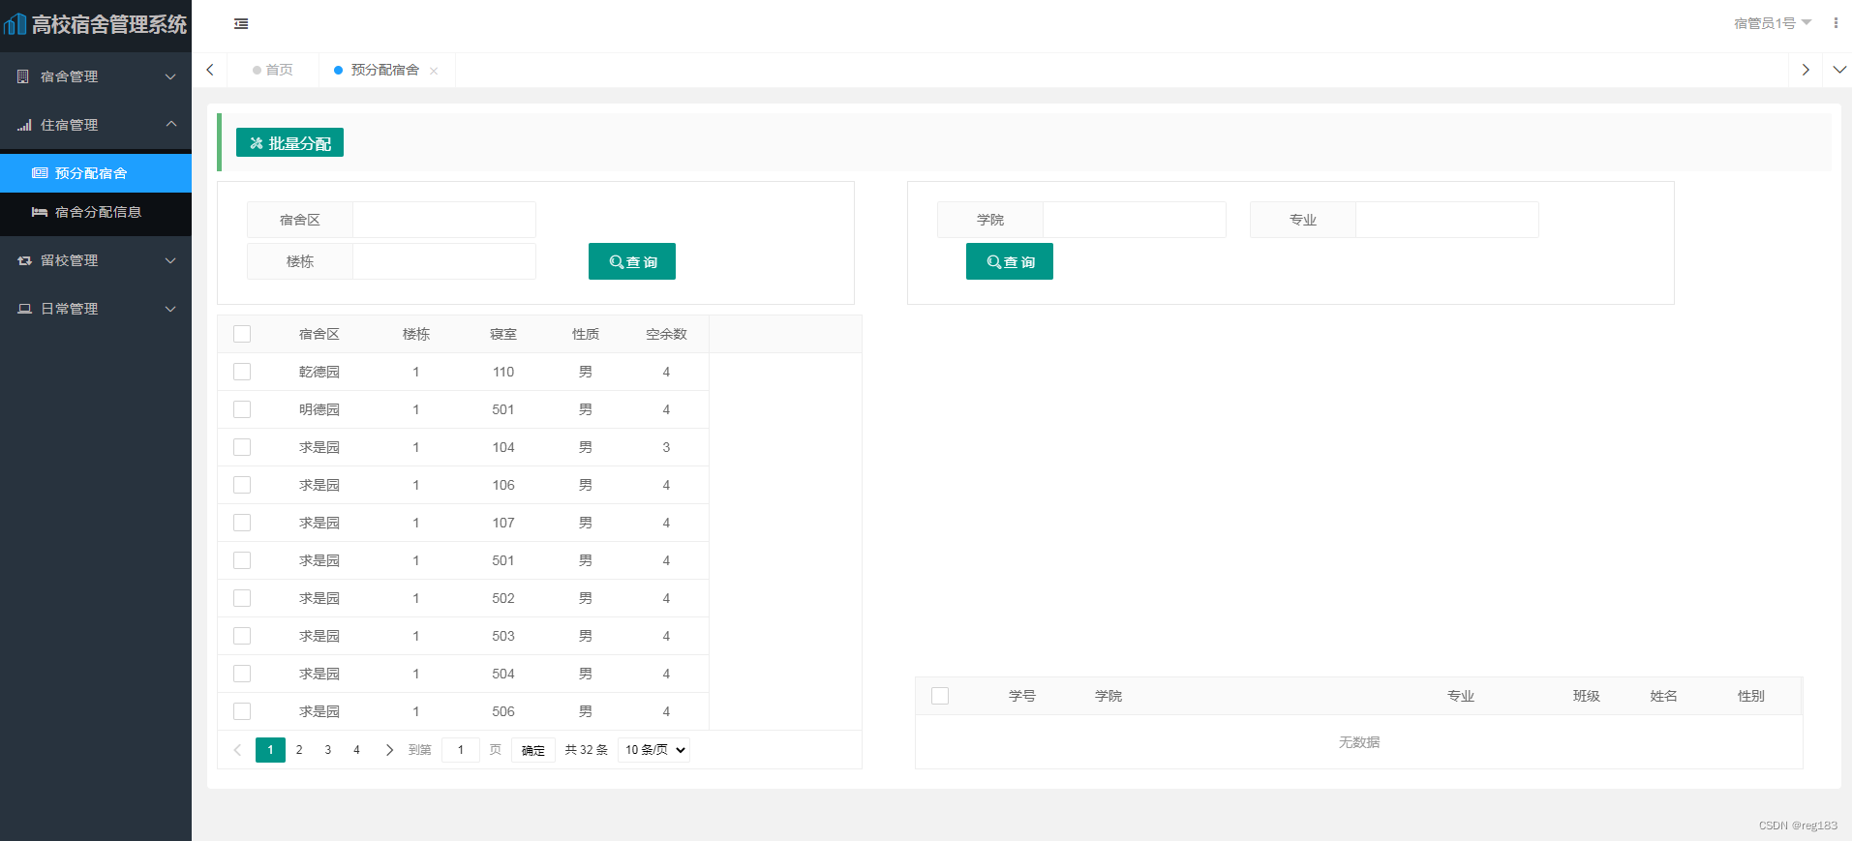
Task: Click the 空余数 column header
Action: click(x=666, y=334)
